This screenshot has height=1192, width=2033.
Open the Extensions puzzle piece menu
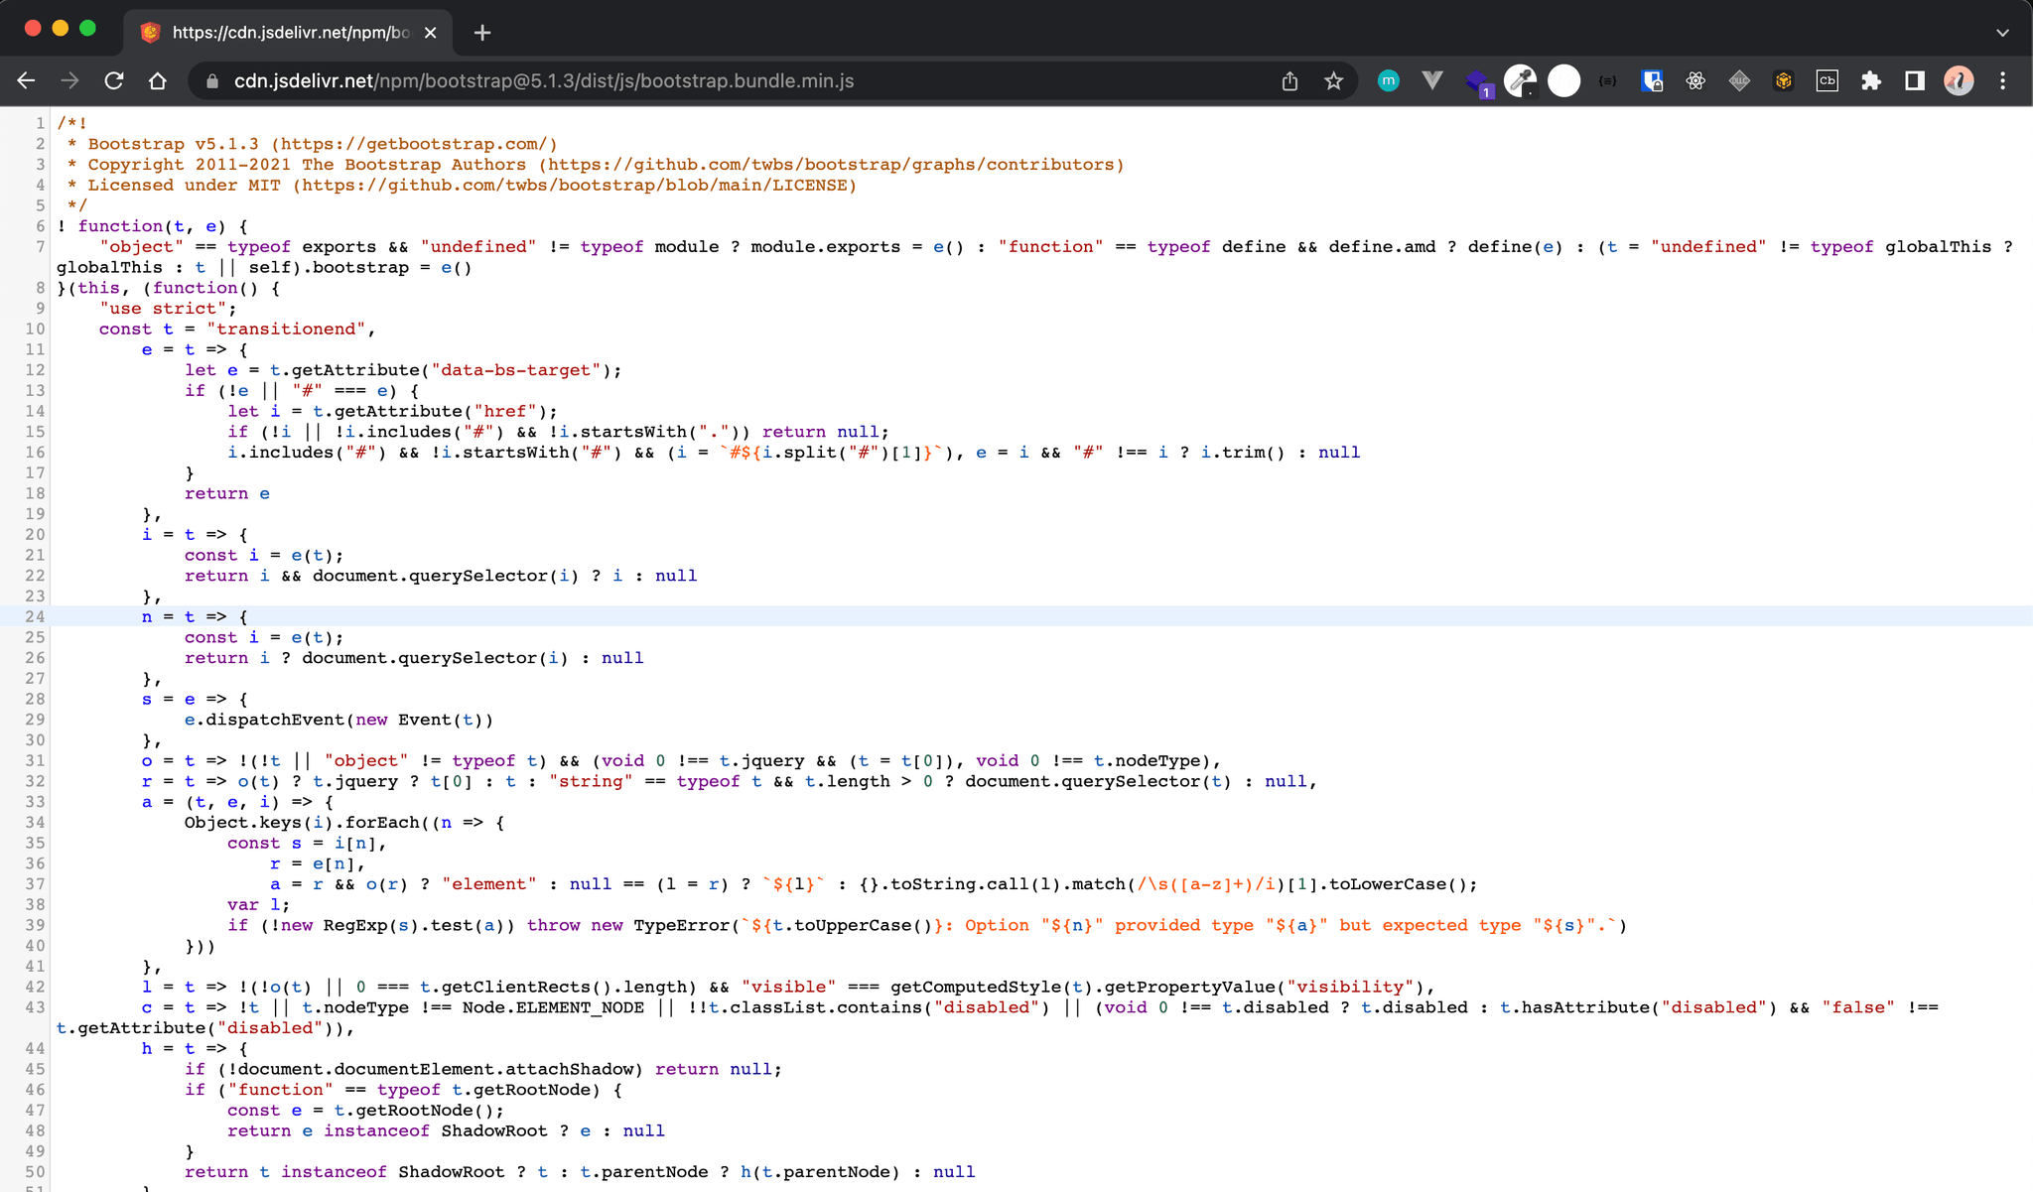[1871, 81]
